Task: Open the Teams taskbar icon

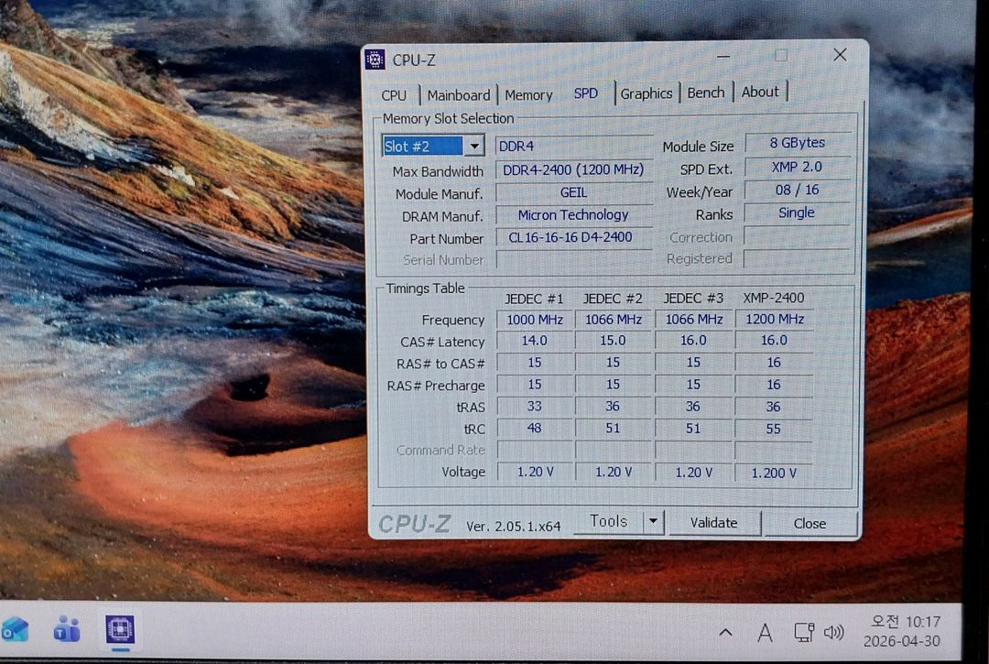Action: pos(66,629)
